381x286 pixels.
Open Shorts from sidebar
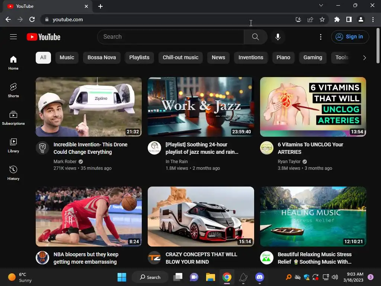pos(13,90)
